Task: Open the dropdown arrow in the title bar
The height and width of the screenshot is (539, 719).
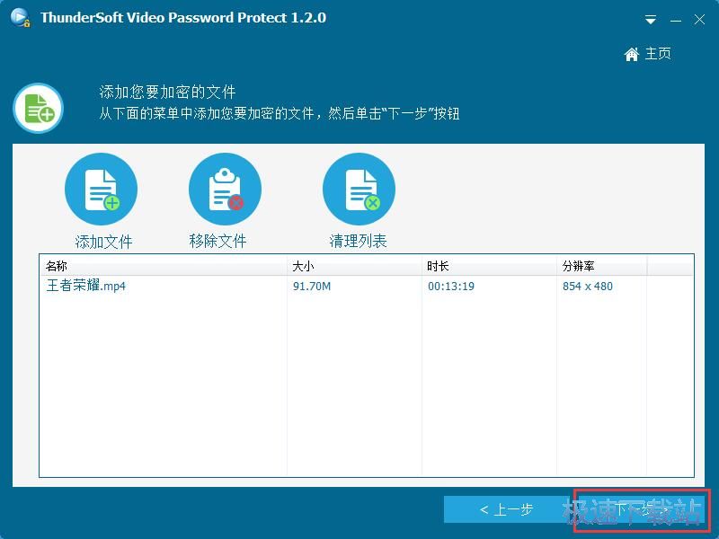Action: click(649, 17)
